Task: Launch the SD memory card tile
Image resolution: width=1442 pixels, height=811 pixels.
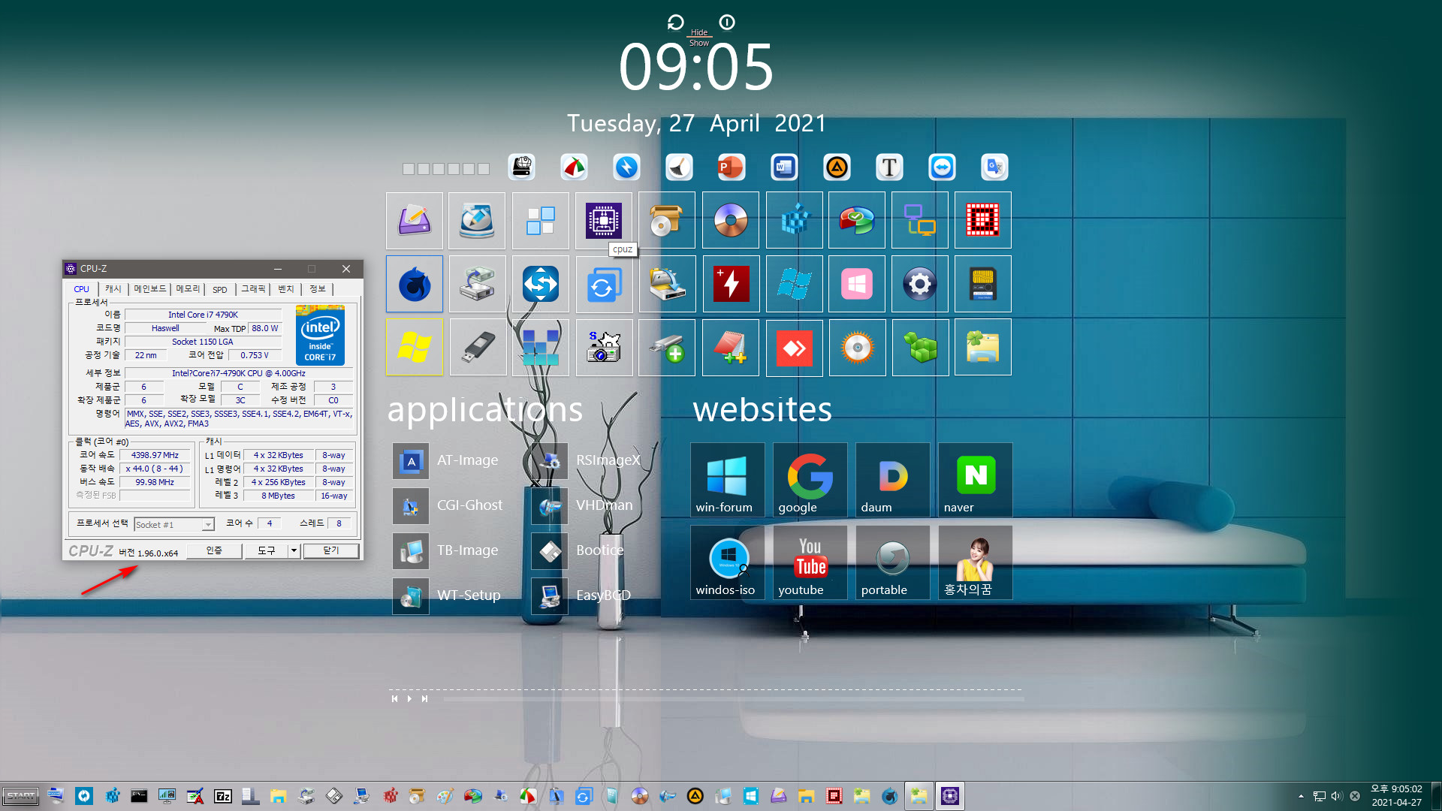Action: click(x=983, y=284)
